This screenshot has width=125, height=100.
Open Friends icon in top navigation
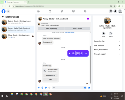click(62, 11)
